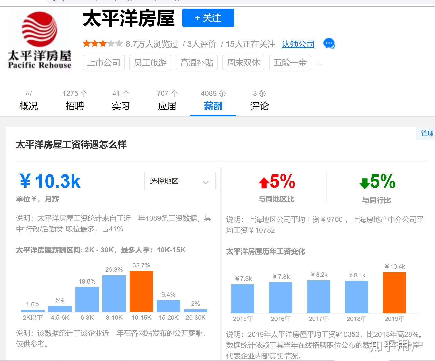
Task: Expand more tags with the ellipsis
Action: pos(319,64)
